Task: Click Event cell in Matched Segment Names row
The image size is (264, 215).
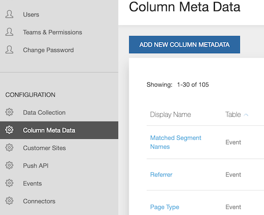Action: pyautogui.click(x=233, y=142)
